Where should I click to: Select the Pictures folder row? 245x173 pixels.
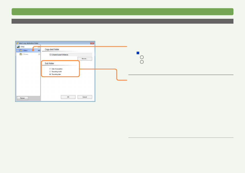coord(28,54)
